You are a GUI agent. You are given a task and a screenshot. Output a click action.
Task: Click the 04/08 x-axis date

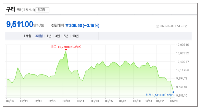(x=137, y=101)
